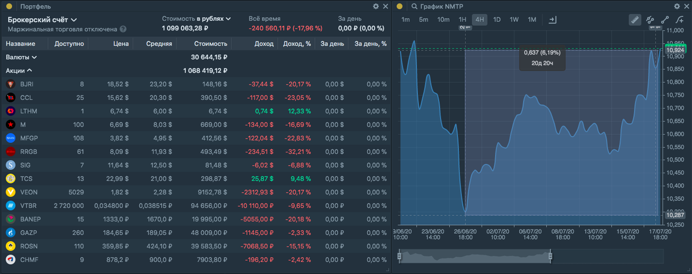Click the VEON ticker logo
Viewport: 692px width, 274px height.
(10, 192)
